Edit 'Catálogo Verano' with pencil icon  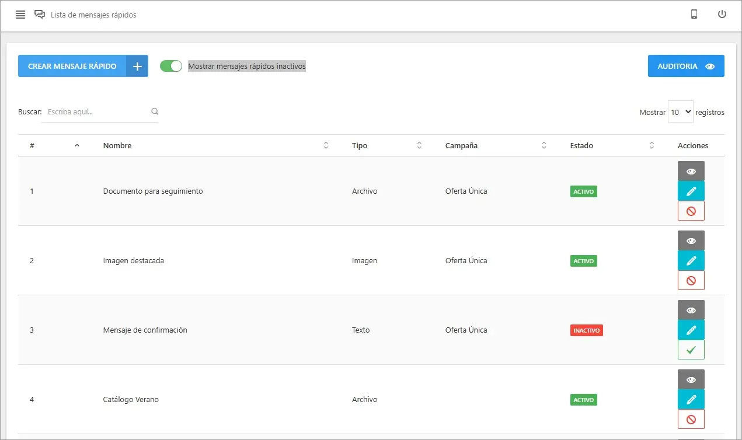691,399
